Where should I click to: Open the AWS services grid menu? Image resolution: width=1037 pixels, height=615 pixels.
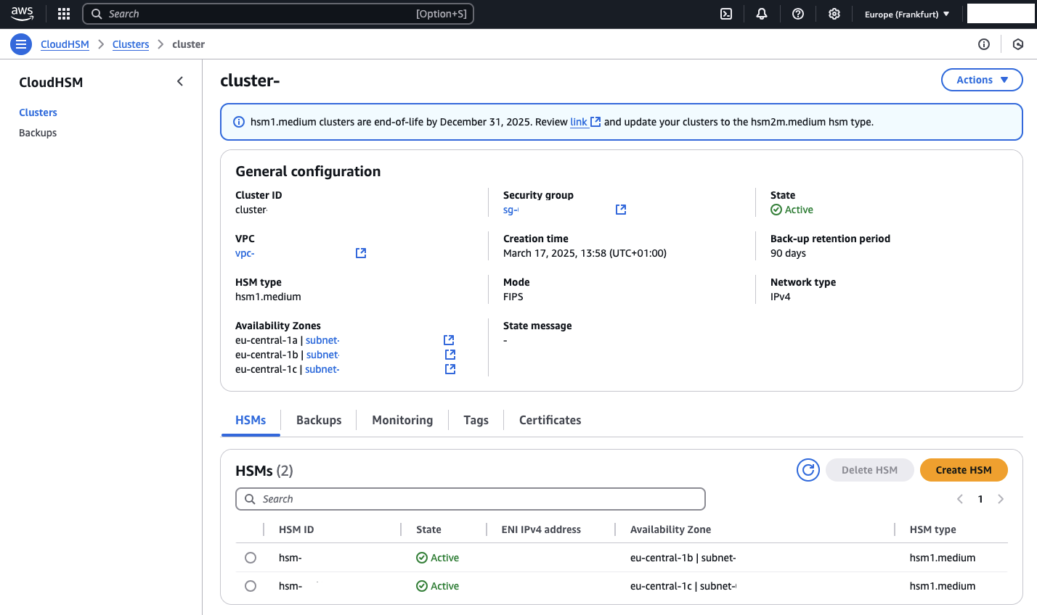click(x=64, y=14)
